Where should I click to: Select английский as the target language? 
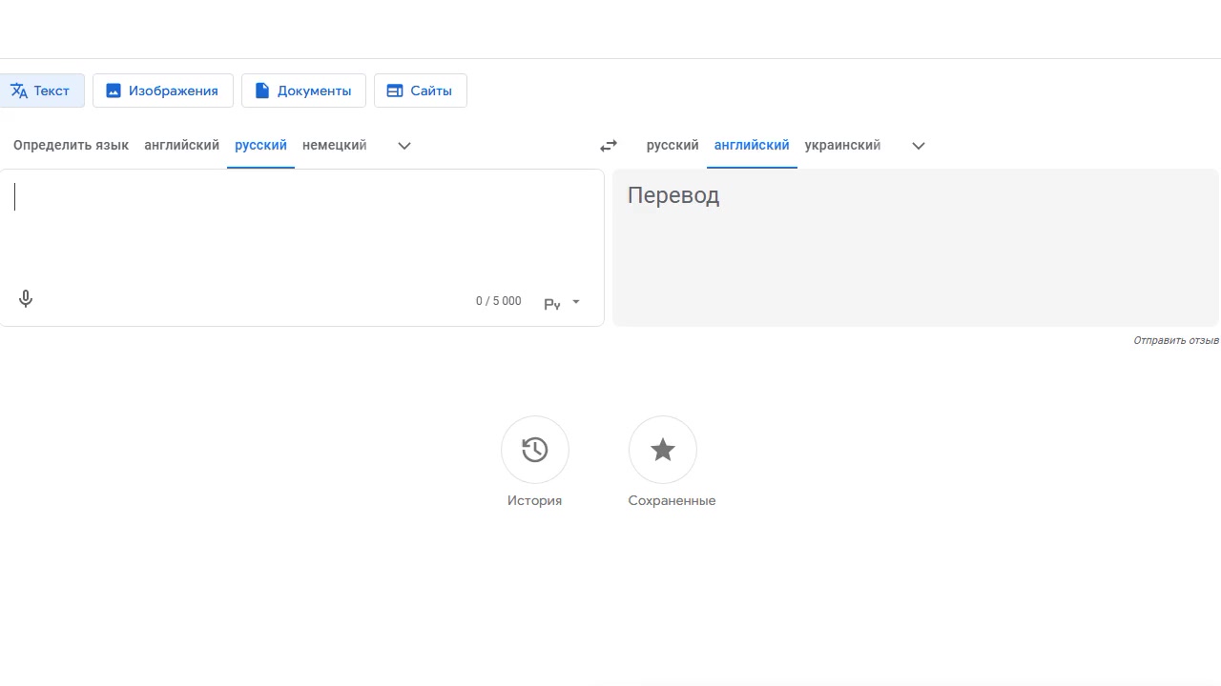pyautogui.click(x=752, y=146)
